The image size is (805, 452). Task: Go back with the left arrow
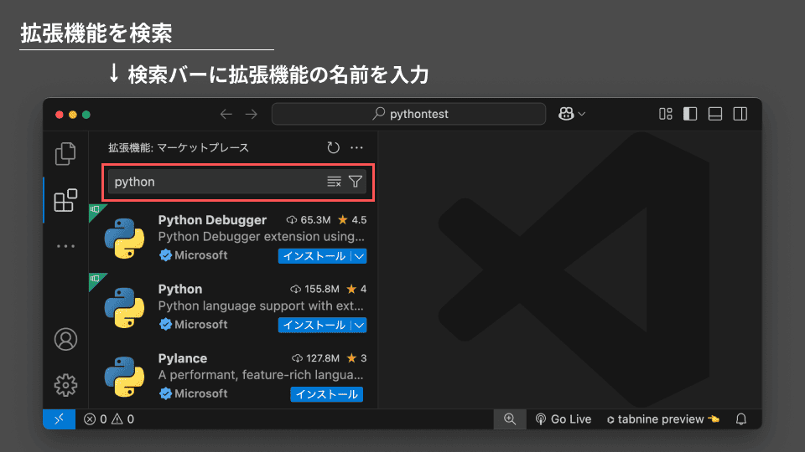pos(226,114)
